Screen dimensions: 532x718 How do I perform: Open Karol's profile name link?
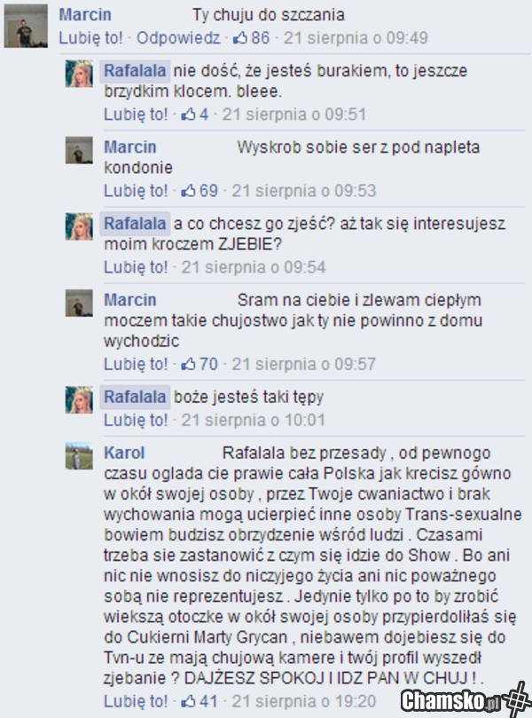pyautogui.click(x=124, y=454)
